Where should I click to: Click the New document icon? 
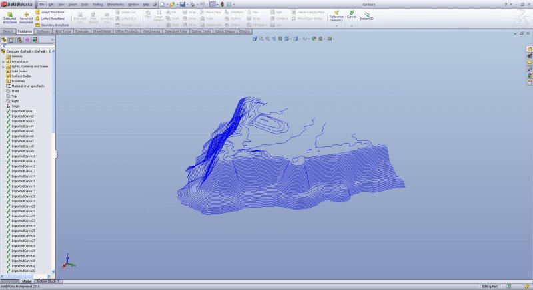coord(162,4)
